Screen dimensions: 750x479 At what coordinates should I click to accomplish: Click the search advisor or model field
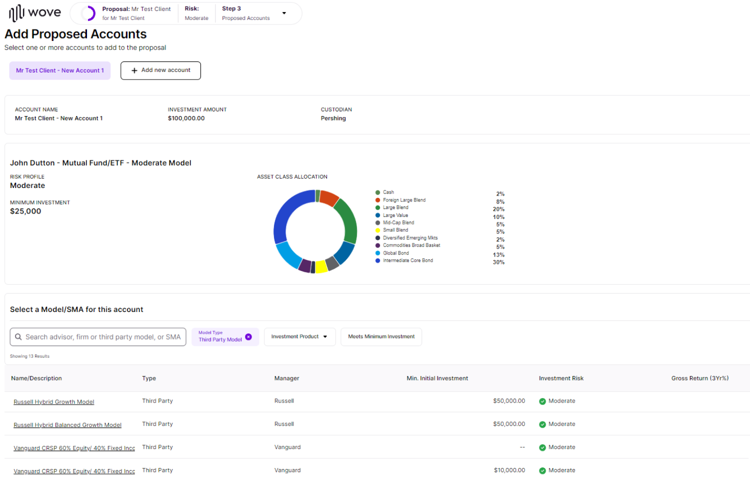coord(98,337)
